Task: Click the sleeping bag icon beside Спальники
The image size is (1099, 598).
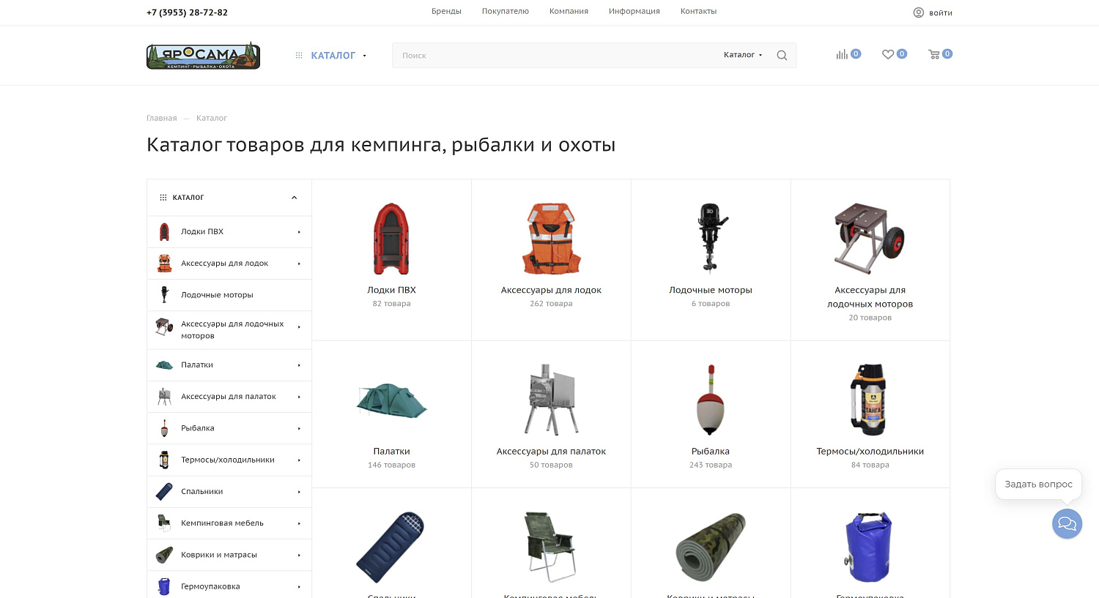Action: click(164, 491)
